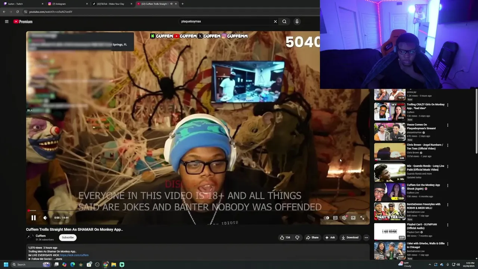Show hidden system tray icons chevron
This screenshot has height=269, width=478.
tap(429, 265)
